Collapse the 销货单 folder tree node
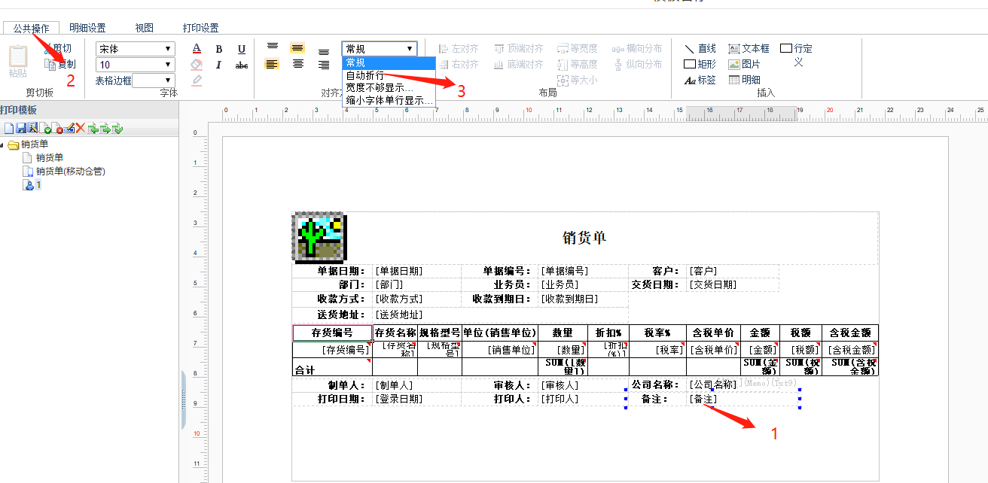The height and width of the screenshot is (483, 988). coord(3,144)
